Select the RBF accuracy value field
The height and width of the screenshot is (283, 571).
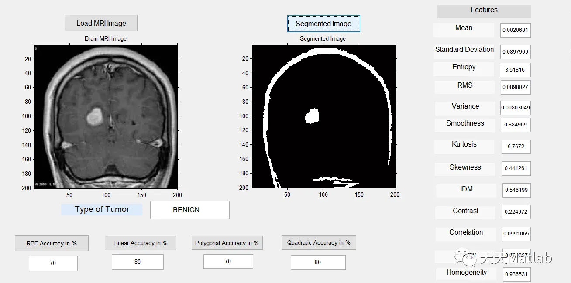coord(53,263)
